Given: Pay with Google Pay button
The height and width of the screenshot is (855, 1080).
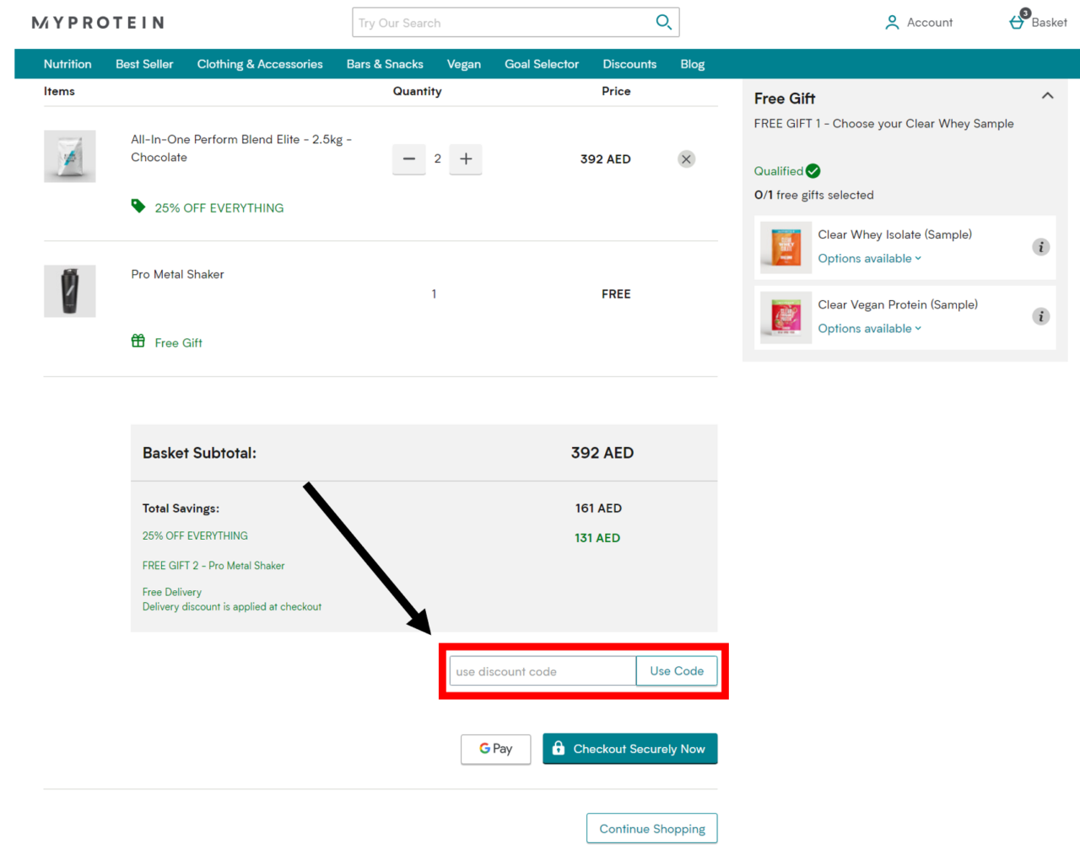Looking at the screenshot, I should click(496, 749).
